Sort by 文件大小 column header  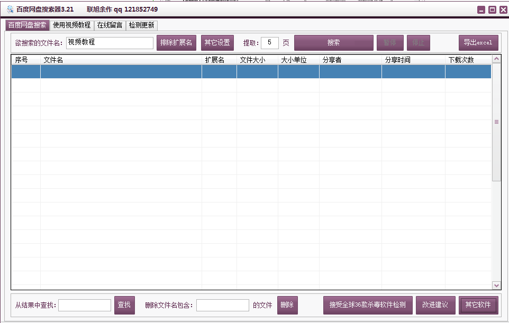pos(257,60)
